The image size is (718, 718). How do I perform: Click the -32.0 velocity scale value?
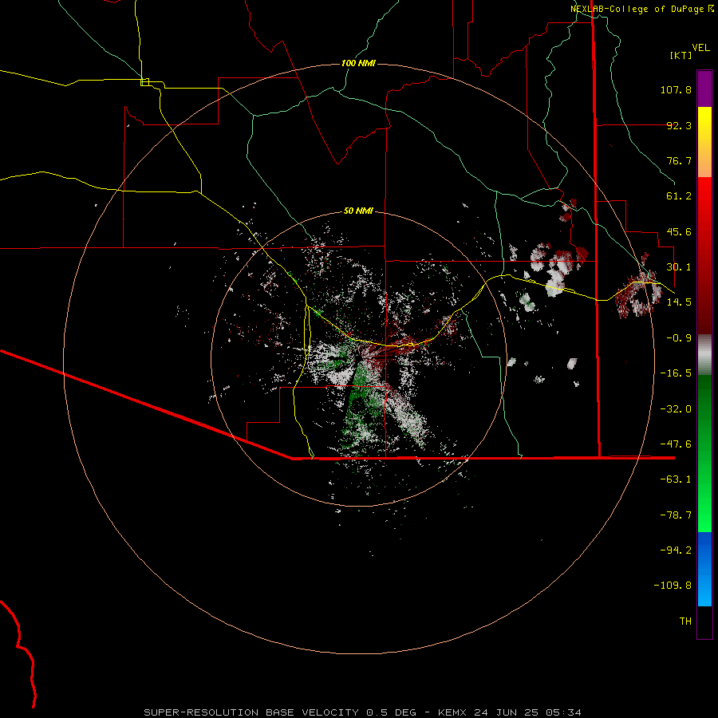(x=676, y=409)
